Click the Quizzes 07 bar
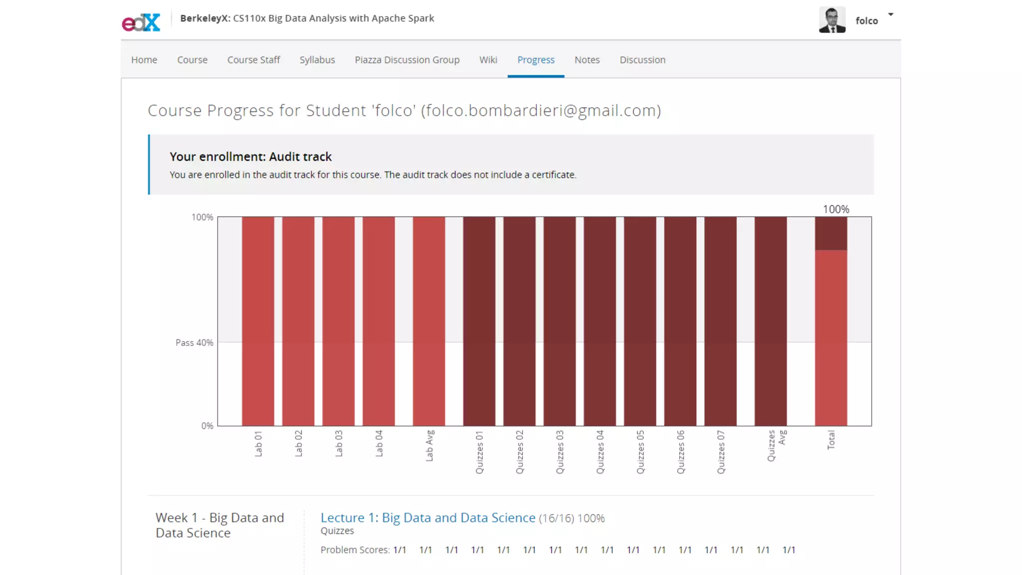Image resolution: width=1022 pixels, height=575 pixels. coord(721,321)
